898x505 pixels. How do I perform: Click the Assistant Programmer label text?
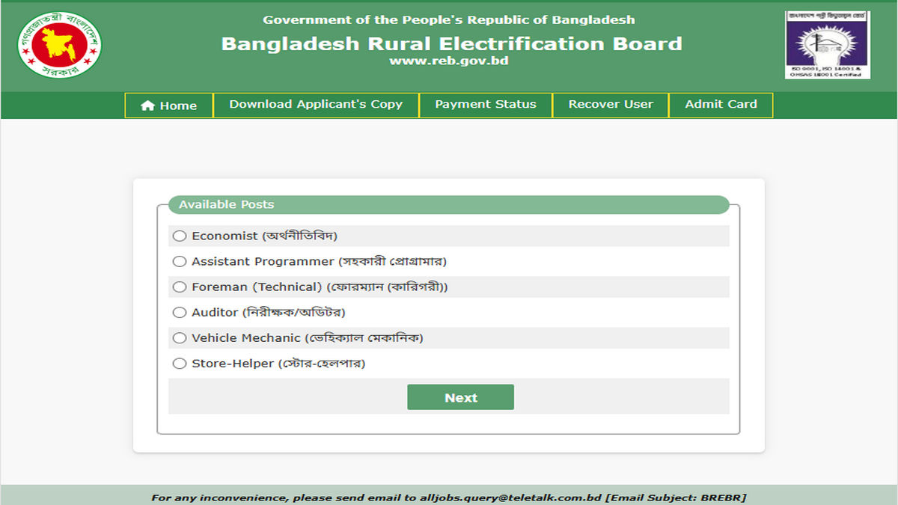pos(319,261)
